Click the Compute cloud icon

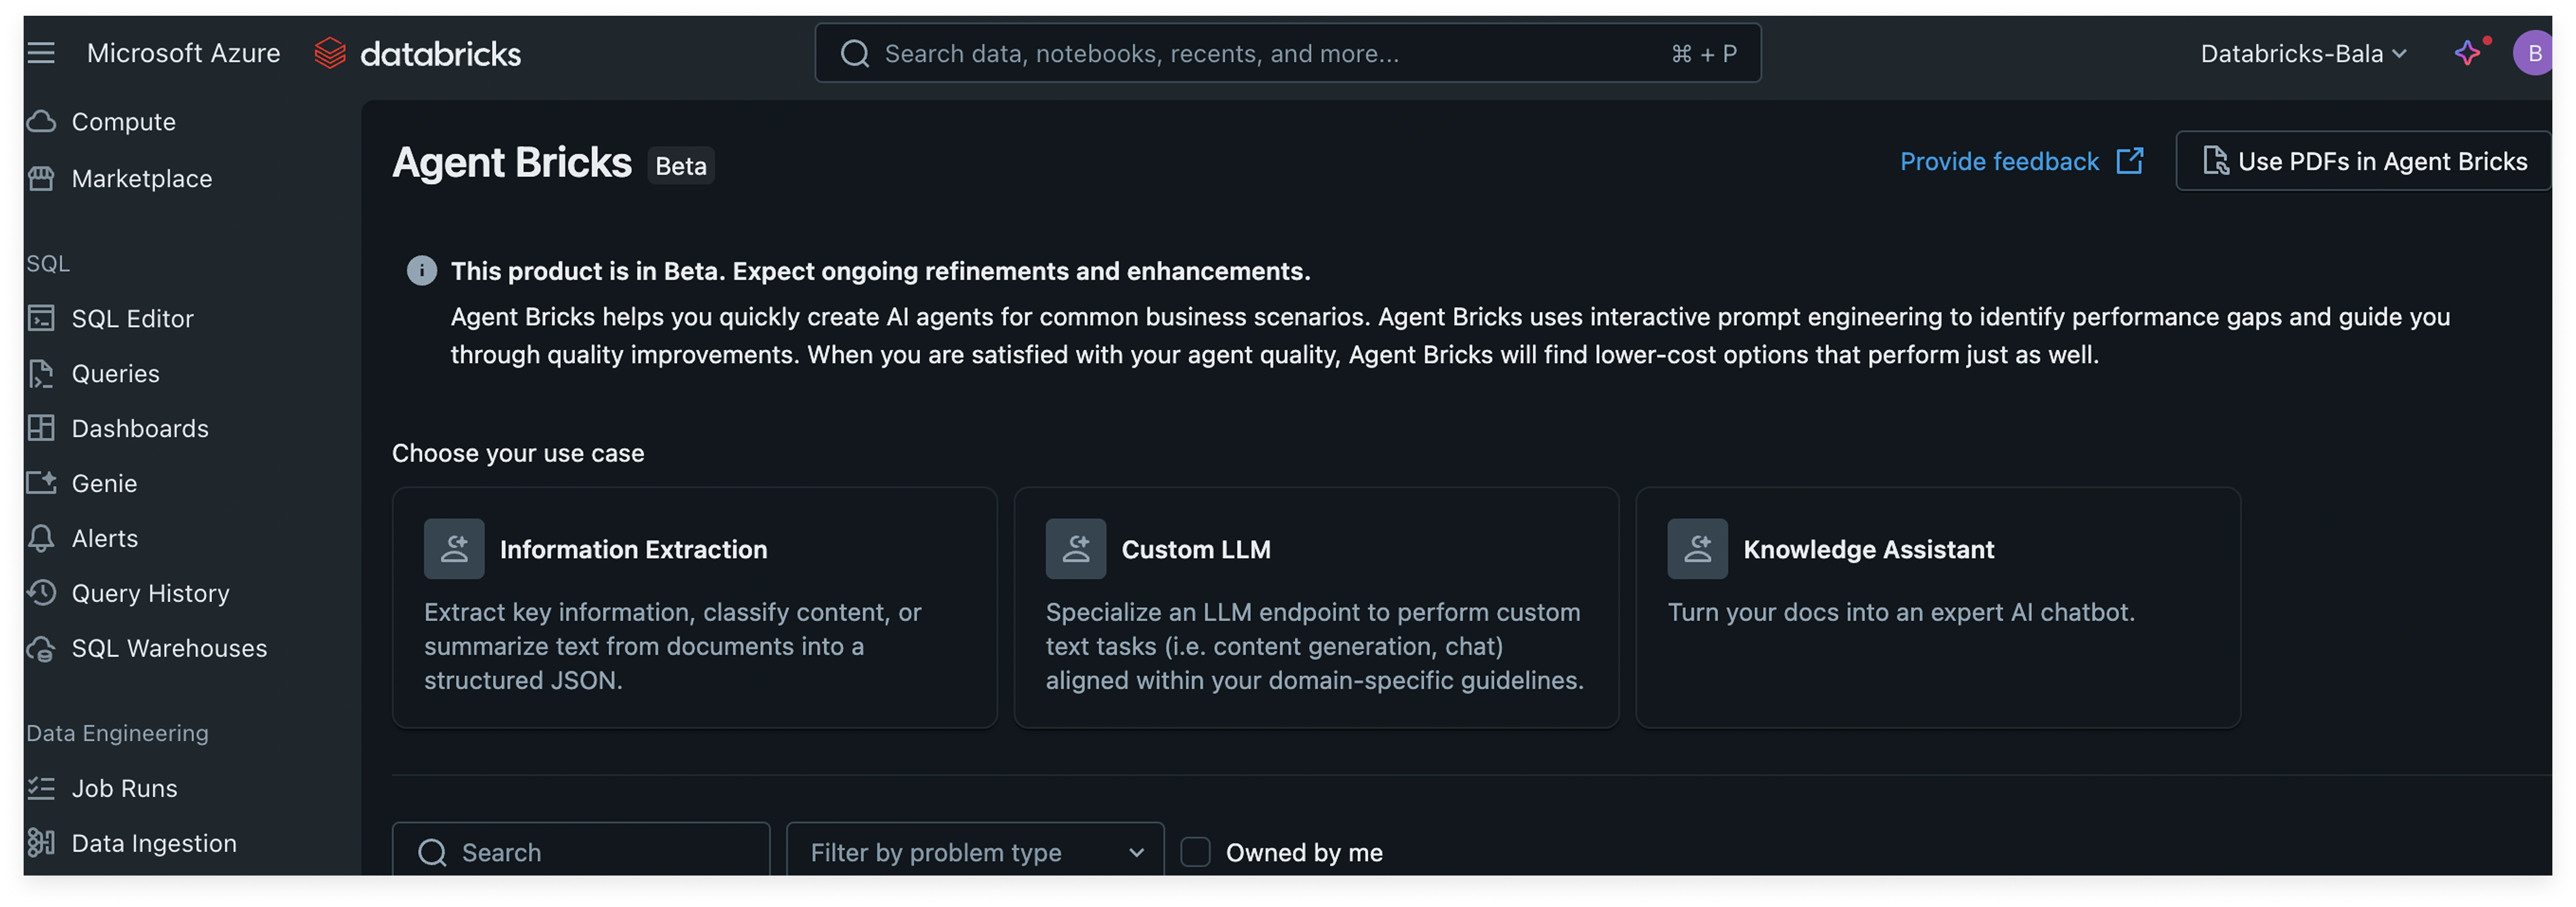coord(41,122)
